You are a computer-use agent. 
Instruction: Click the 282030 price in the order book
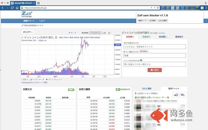48,120
